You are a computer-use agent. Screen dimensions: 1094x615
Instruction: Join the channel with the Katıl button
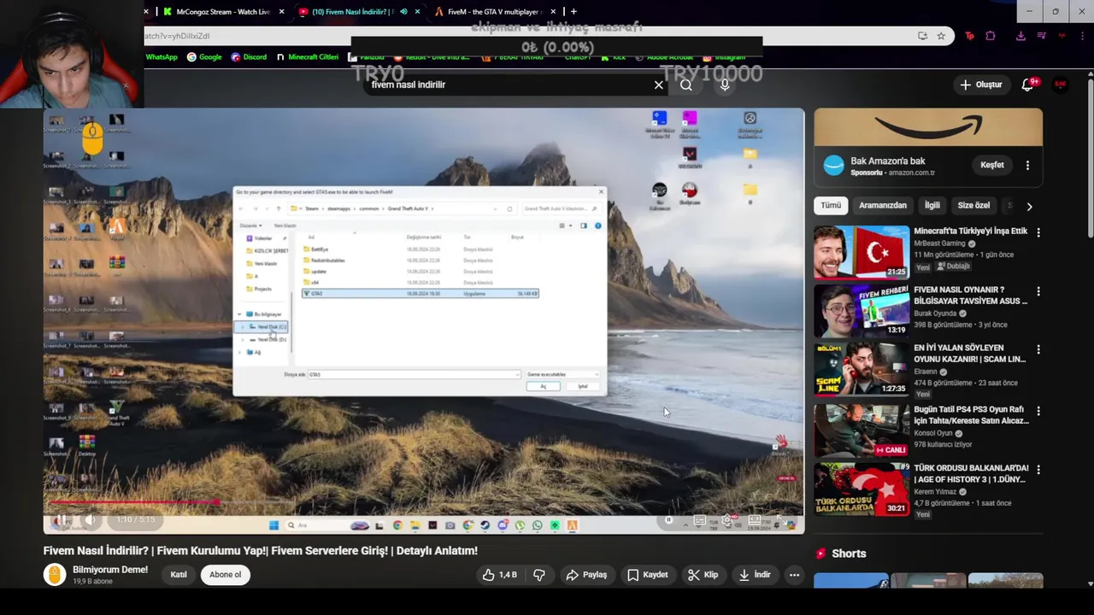[x=179, y=575]
